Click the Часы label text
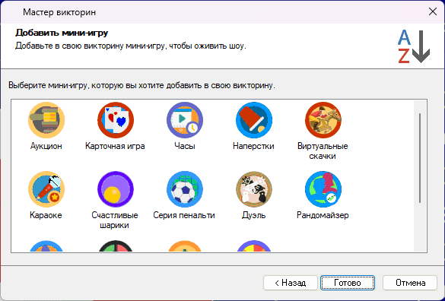 [185, 146]
